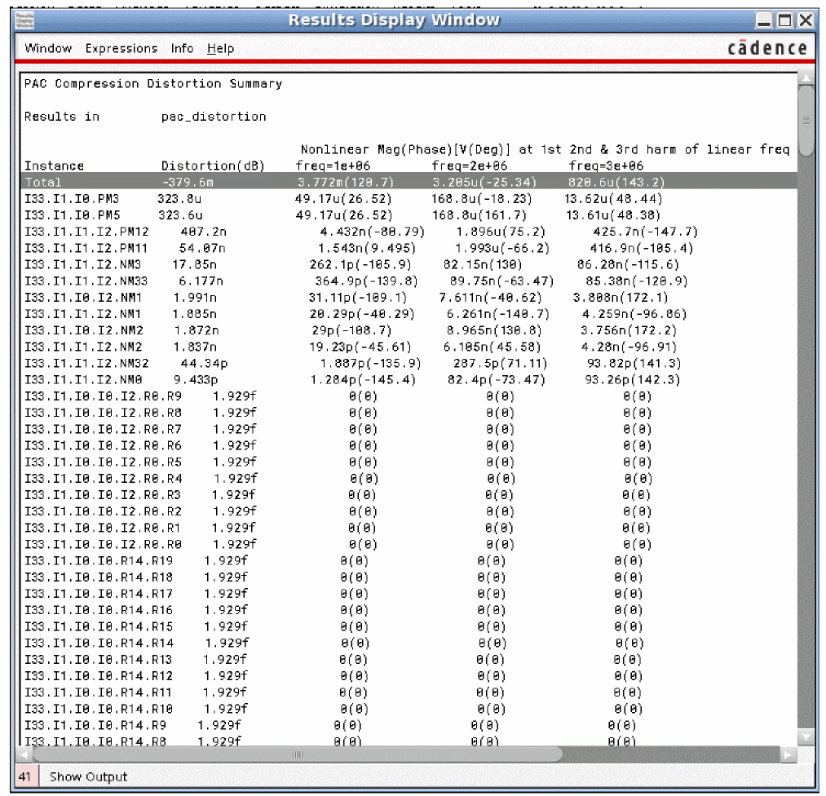The width and height of the screenshot is (826, 796).
Task: Click the vertical scrollbar up arrow
Action: click(805, 78)
